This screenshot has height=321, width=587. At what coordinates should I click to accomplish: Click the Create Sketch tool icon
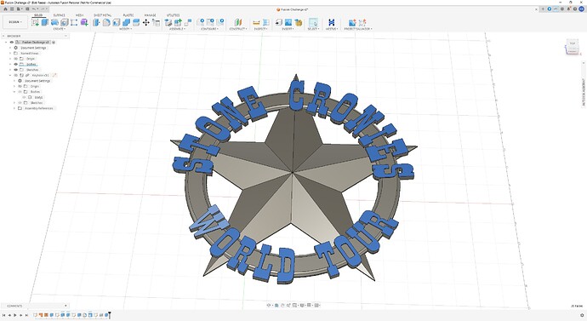(x=35, y=22)
